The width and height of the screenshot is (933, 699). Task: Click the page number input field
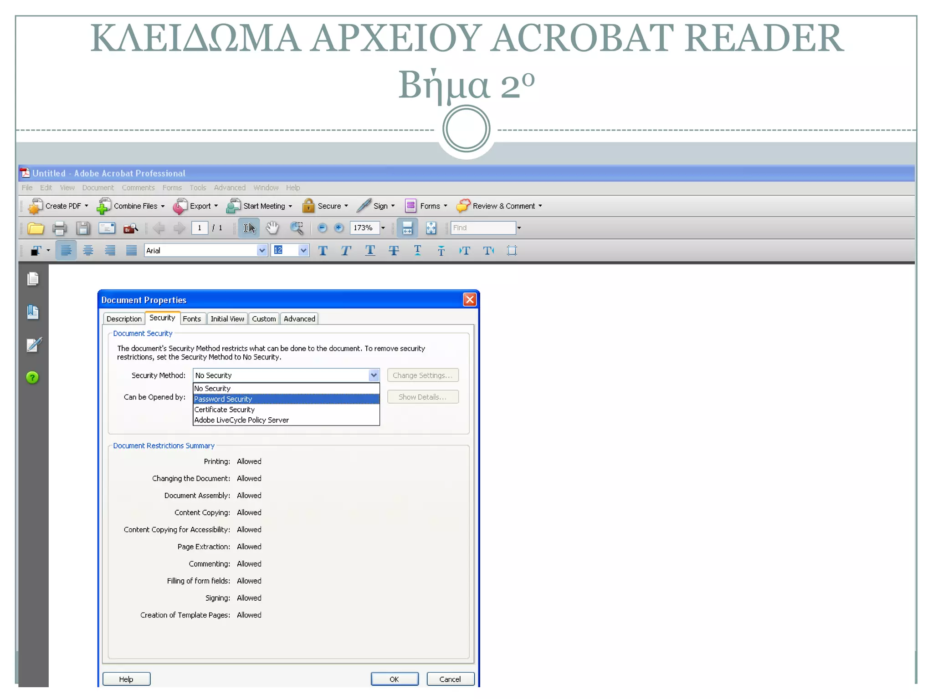click(200, 228)
